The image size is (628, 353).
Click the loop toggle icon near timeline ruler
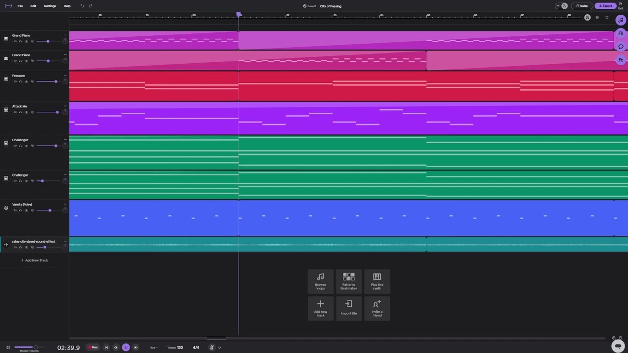pos(607,17)
